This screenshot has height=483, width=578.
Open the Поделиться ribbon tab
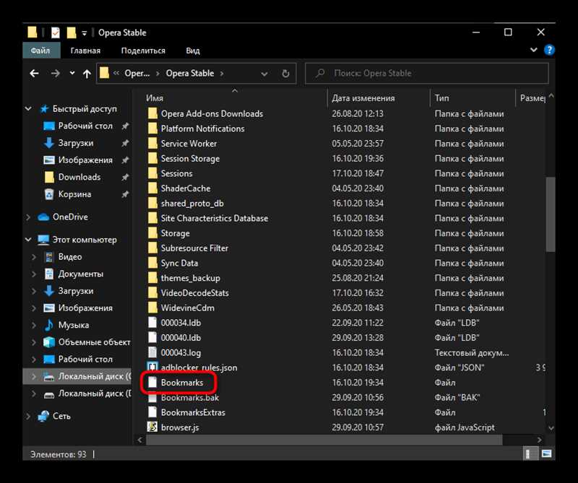coord(143,51)
